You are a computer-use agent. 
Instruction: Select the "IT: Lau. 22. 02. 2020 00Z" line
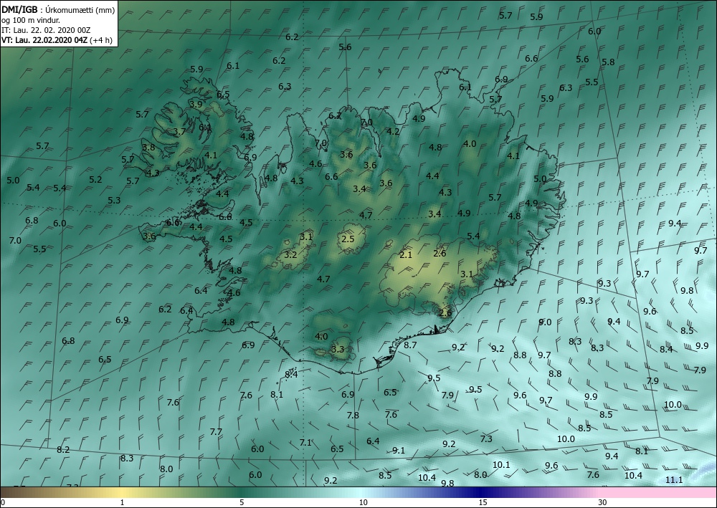coord(46,30)
